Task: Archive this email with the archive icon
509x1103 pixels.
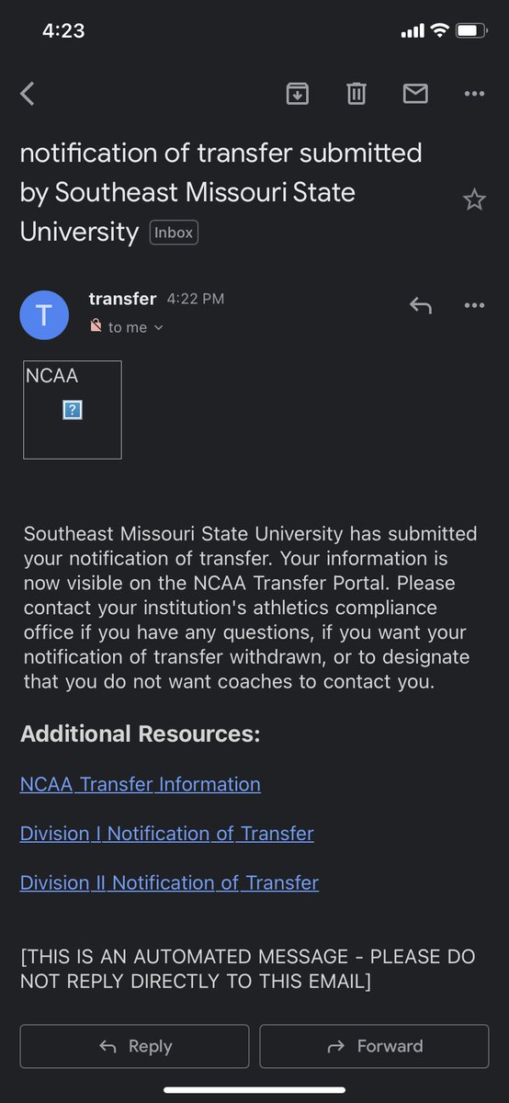Action: 298,93
